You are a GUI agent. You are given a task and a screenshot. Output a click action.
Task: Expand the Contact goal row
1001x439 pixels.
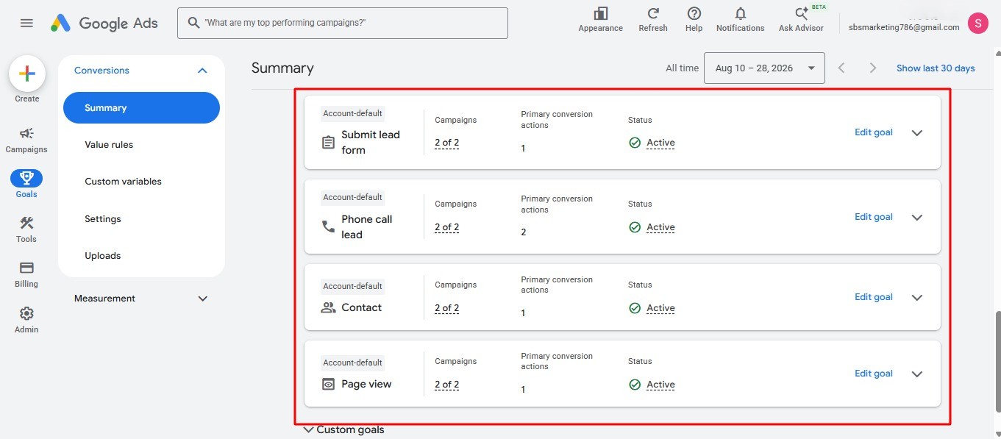pos(916,298)
